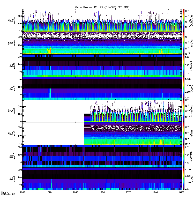Click the color bar of the thc edc12 panel

183,156
